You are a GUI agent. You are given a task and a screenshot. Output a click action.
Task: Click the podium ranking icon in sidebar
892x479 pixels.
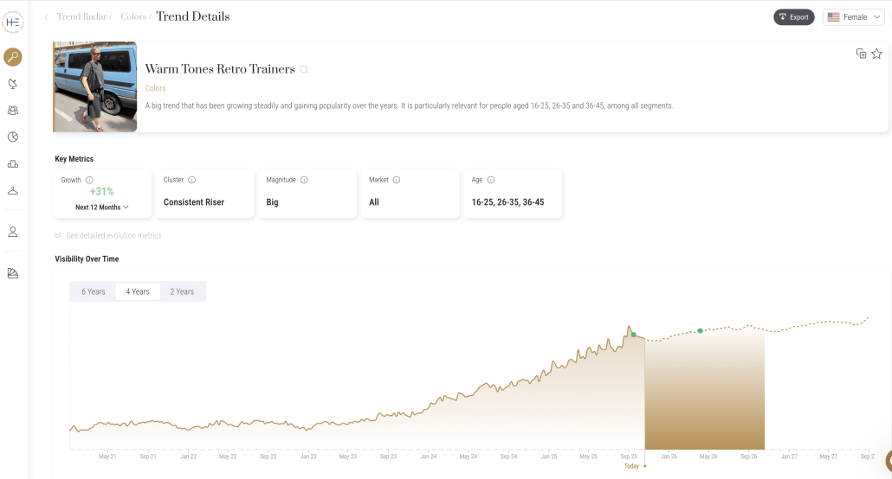point(13,163)
